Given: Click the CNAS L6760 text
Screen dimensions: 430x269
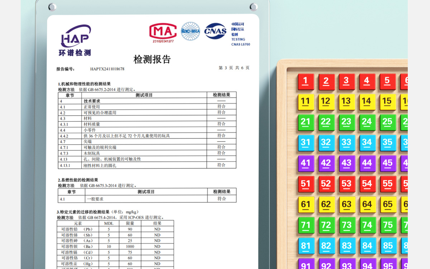Looking at the screenshot, I should coord(241,44).
